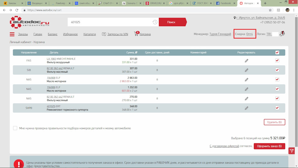Uncheck the SIB Renault oil filter row
The width and height of the screenshot is (298, 168).
pyautogui.click(x=277, y=70)
